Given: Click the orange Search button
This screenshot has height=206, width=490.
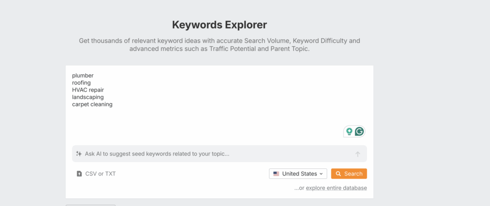Looking at the screenshot, I should coord(349,174).
